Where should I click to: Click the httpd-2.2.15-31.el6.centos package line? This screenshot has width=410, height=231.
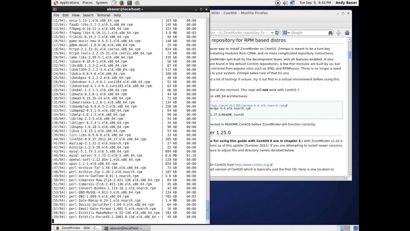[124, 49]
